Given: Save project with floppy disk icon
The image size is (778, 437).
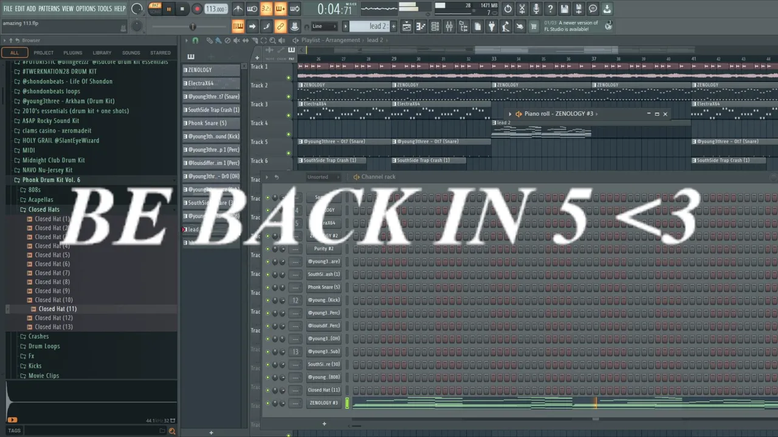Looking at the screenshot, I should 565,9.
